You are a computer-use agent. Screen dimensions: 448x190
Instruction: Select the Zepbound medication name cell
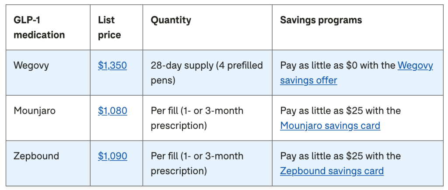tap(36, 156)
